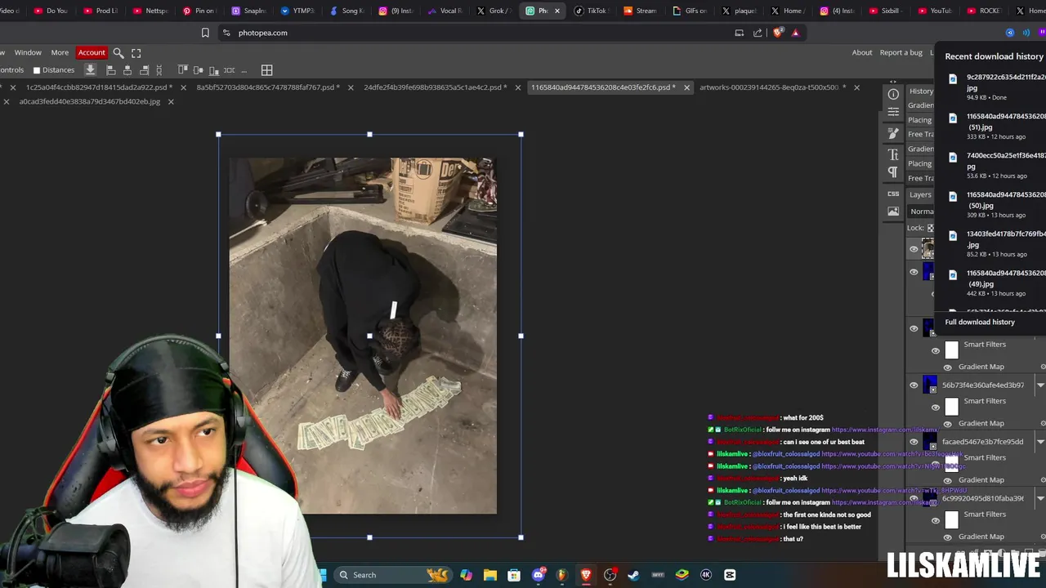Switch to 8a5bf52703d804c865c7478788faf767.psd tab

269,87
